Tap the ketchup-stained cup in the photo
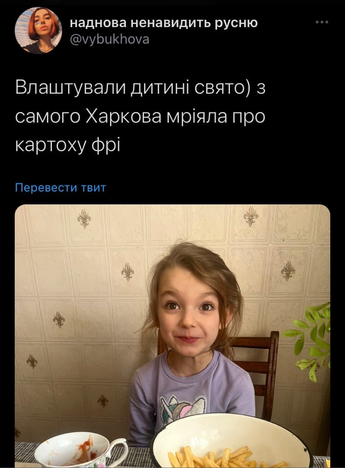The height and width of the screenshot is (468, 345). (x=81, y=450)
